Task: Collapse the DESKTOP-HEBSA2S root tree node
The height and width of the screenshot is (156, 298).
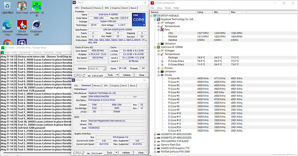Action: [x=151, y=16]
